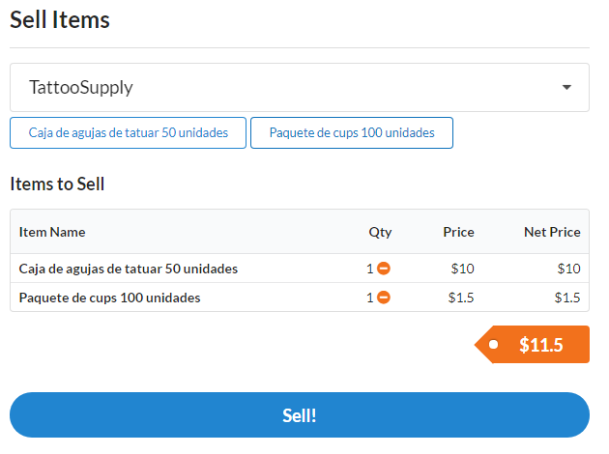Add Paquete de cups 100 unidades

[352, 132]
